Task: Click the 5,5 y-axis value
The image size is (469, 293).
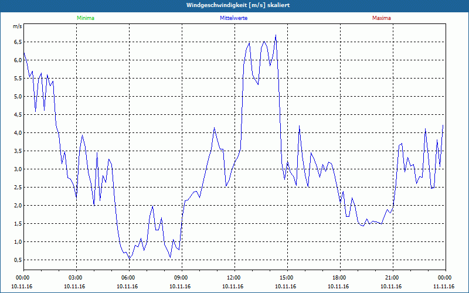Action: pyautogui.click(x=18, y=79)
